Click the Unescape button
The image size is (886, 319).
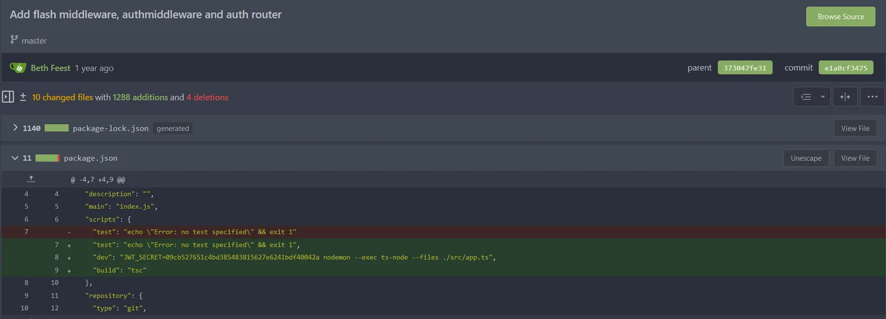(806, 158)
